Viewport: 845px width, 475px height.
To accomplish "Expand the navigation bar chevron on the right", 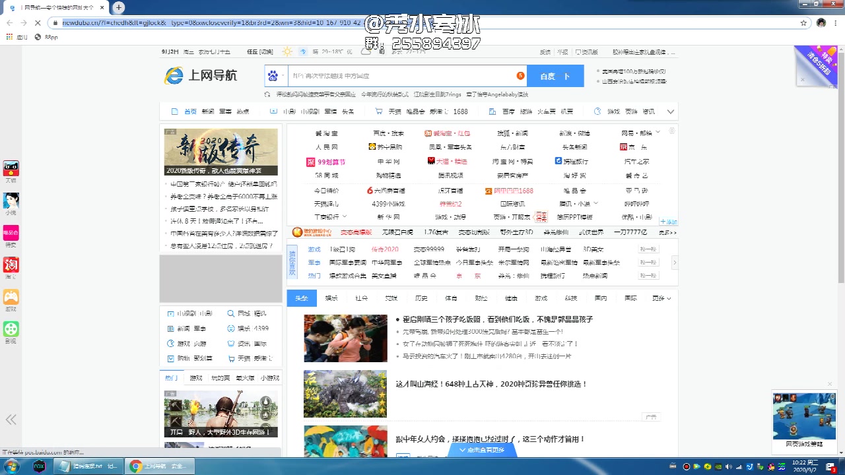I will pos(671,111).
